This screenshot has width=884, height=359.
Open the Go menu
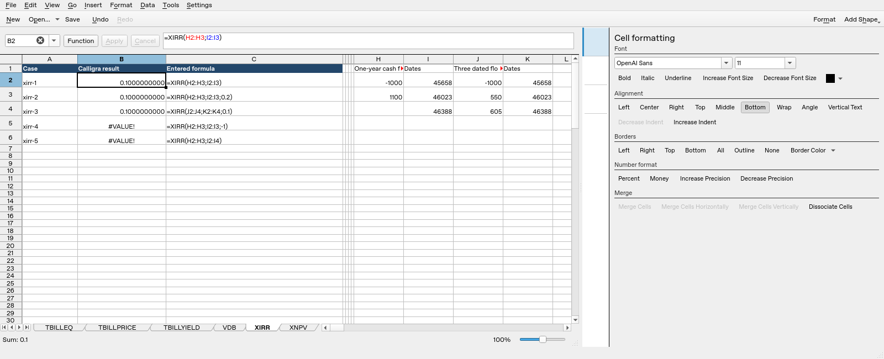click(72, 5)
